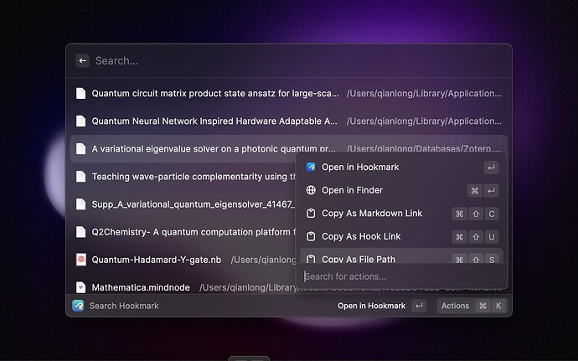Click file path of Quantum circuit matrix row
The width and height of the screenshot is (578, 361).
[x=424, y=93]
